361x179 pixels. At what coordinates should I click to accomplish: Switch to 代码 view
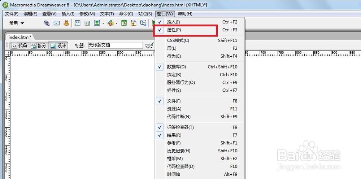19,45
